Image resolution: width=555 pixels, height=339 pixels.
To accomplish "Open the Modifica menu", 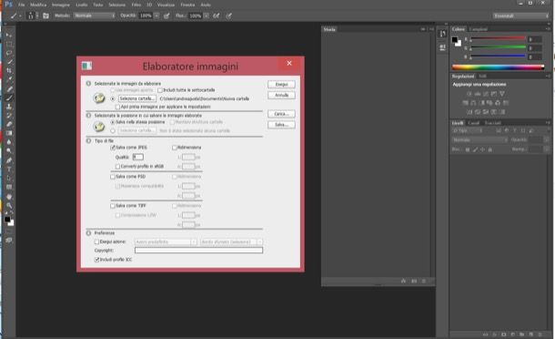I will pos(38,5).
